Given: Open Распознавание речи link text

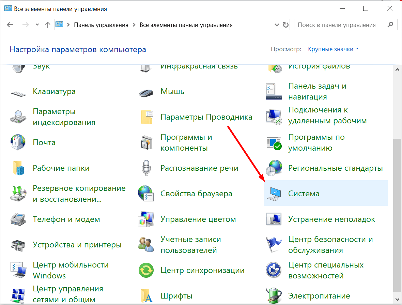Looking at the screenshot, I should tap(199, 168).
